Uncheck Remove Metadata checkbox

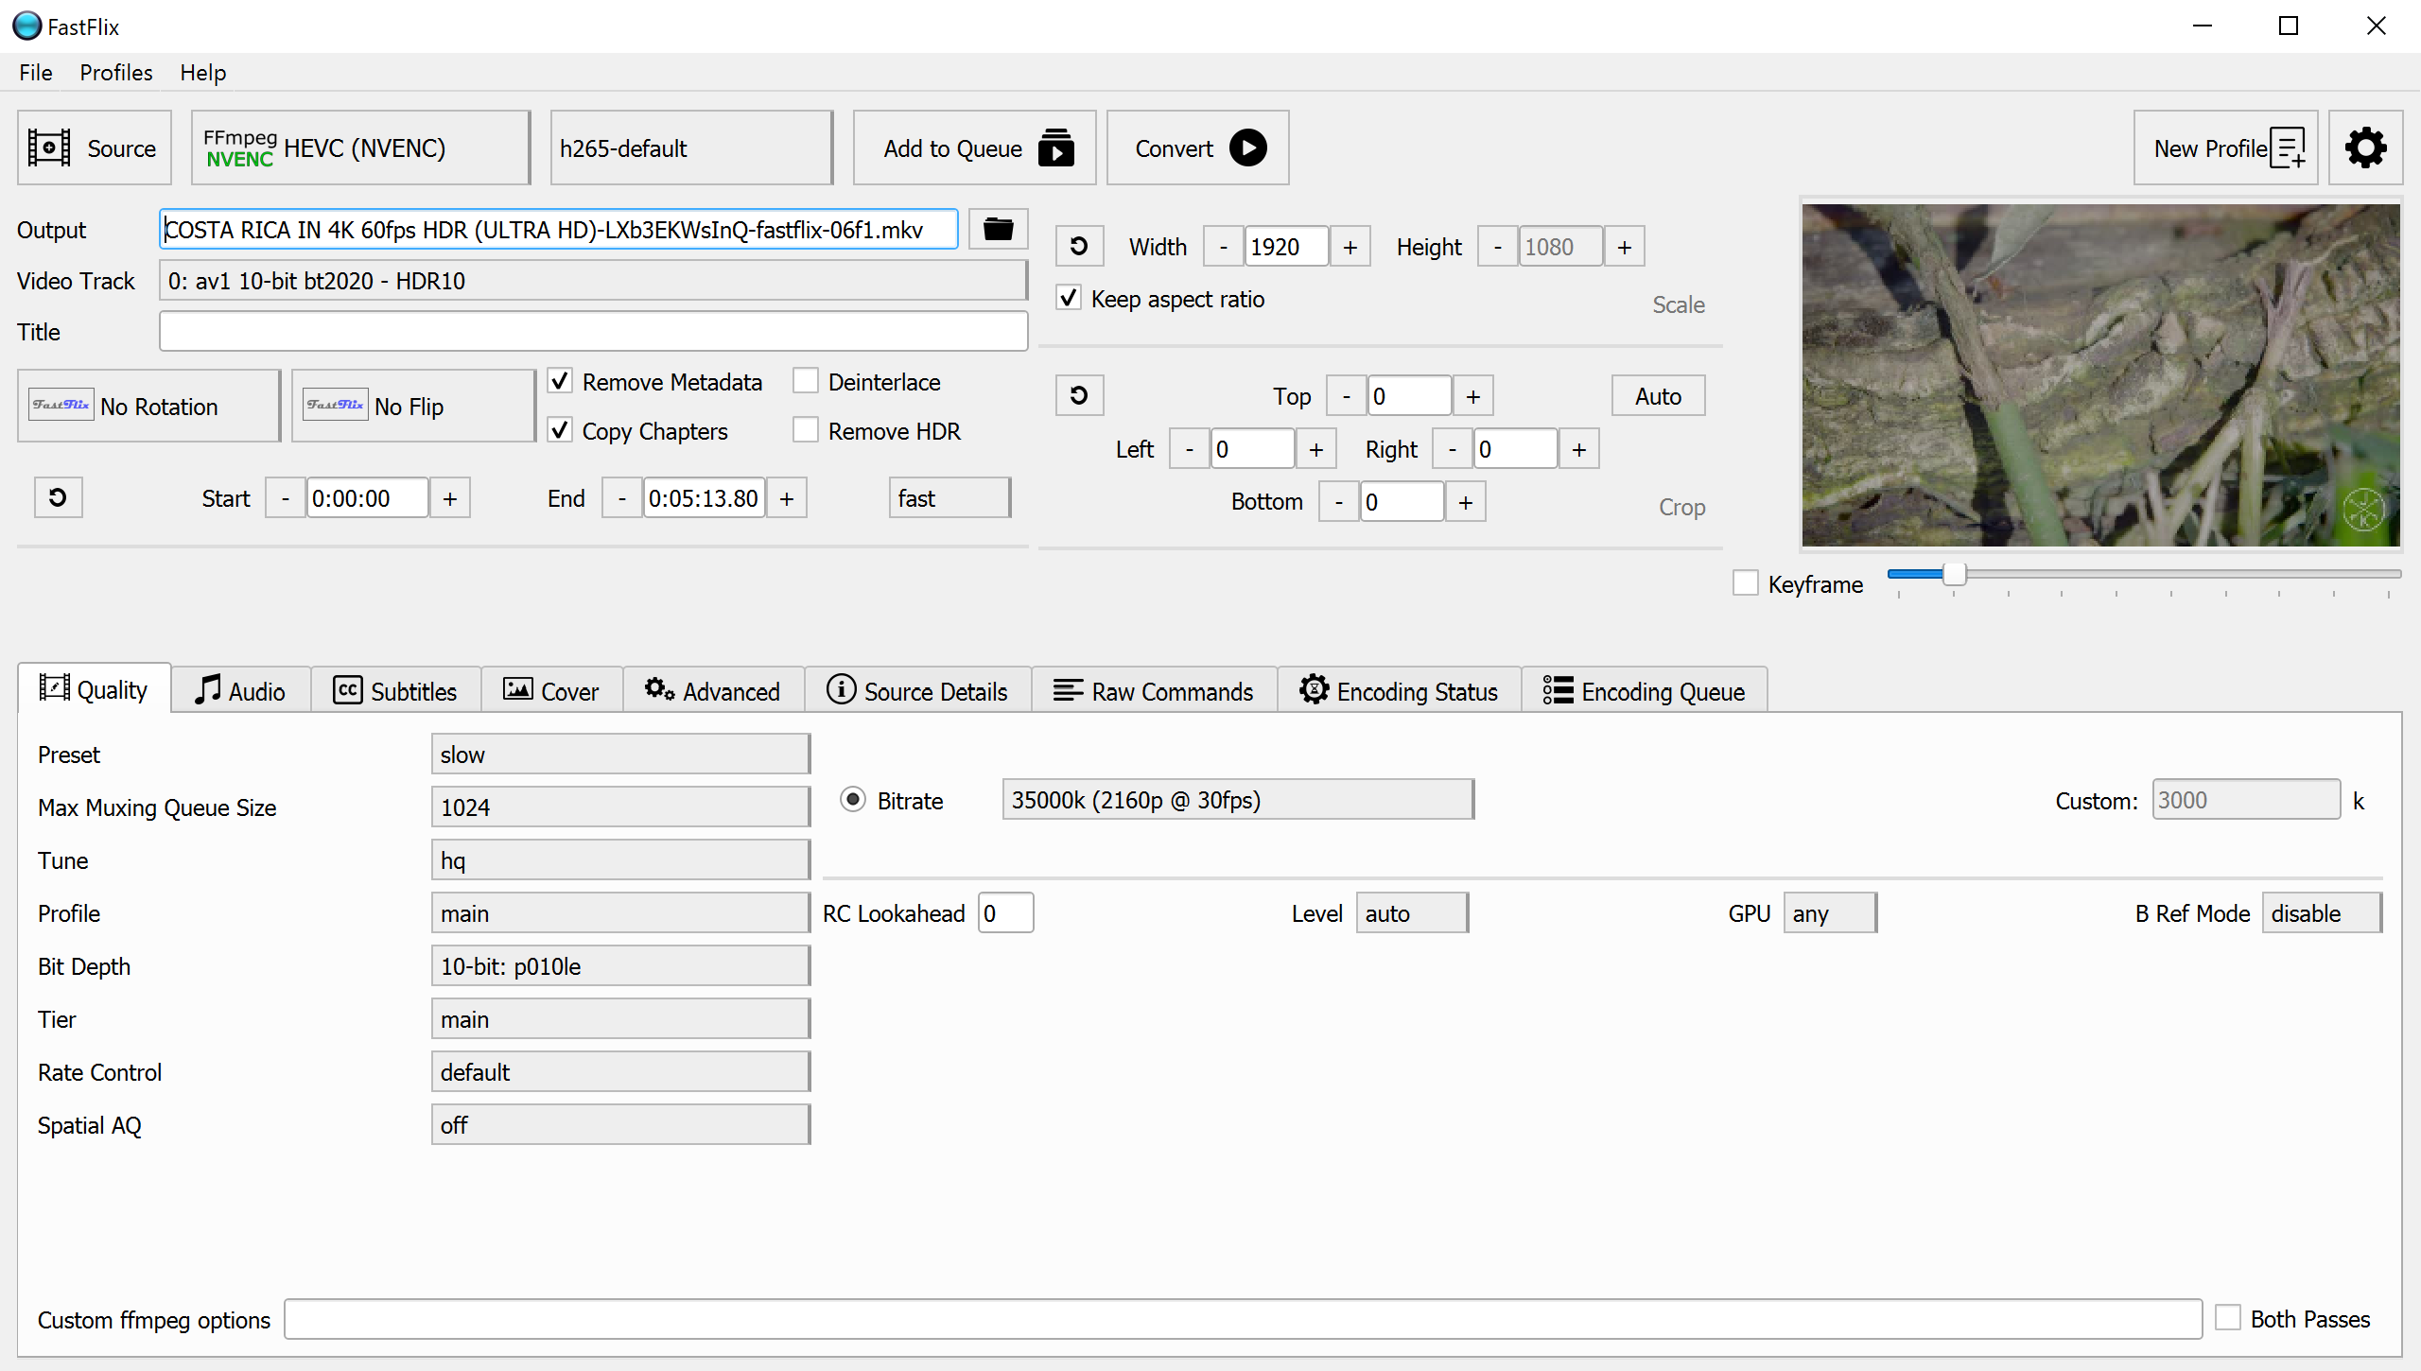pyautogui.click(x=560, y=381)
